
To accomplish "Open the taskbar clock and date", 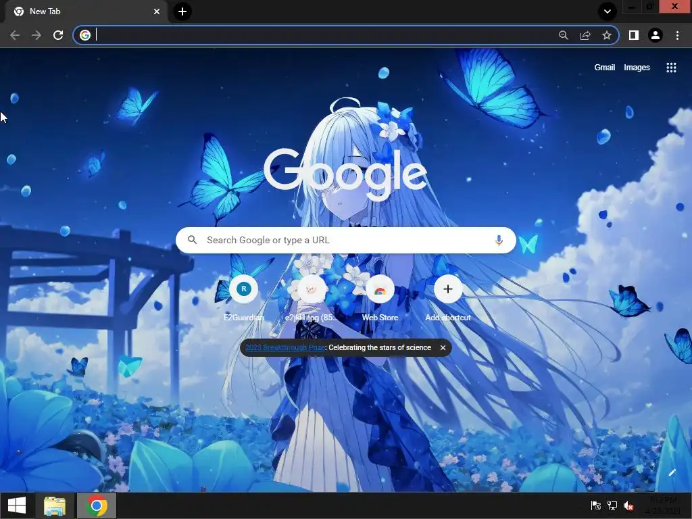I will point(664,505).
